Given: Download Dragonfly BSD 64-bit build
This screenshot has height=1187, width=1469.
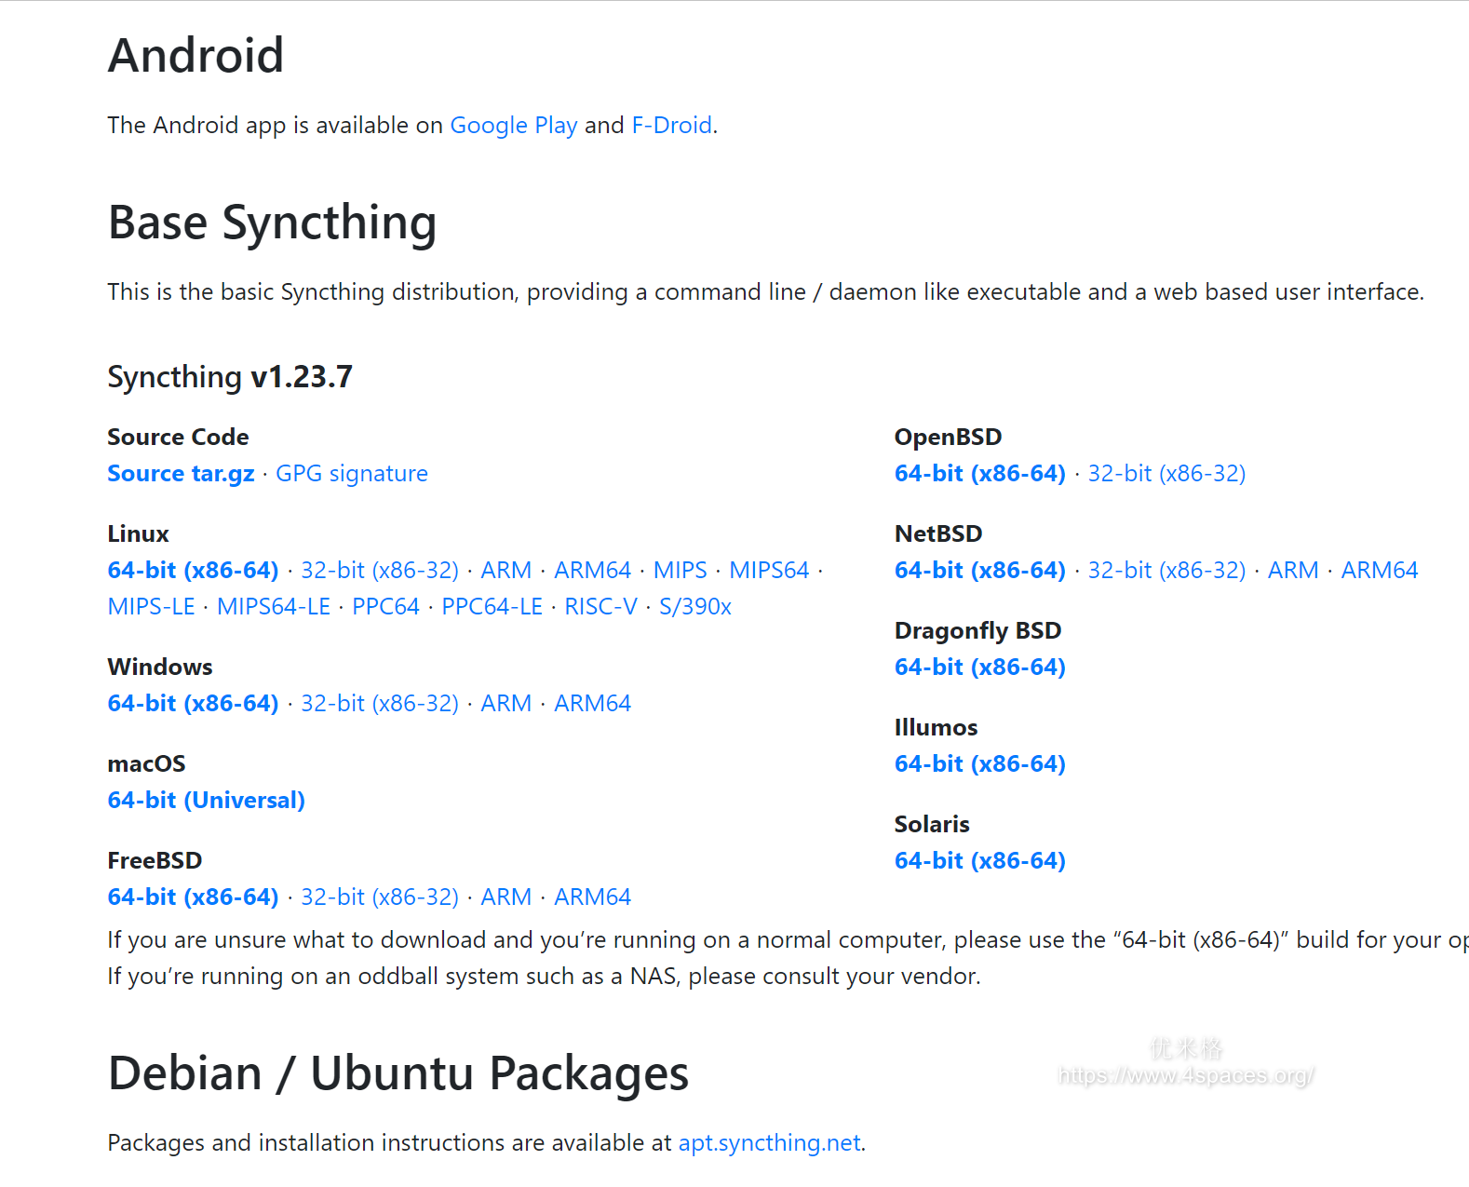Looking at the screenshot, I should click(979, 668).
